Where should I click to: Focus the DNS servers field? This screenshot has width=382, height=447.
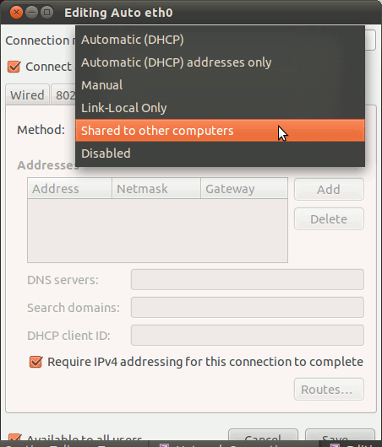[x=248, y=280]
